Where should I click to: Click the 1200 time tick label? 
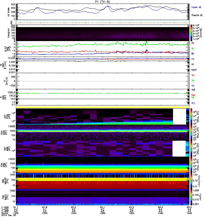(16, 213)
